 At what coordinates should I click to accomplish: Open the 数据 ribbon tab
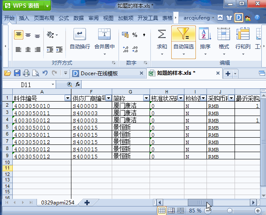pos(79,18)
